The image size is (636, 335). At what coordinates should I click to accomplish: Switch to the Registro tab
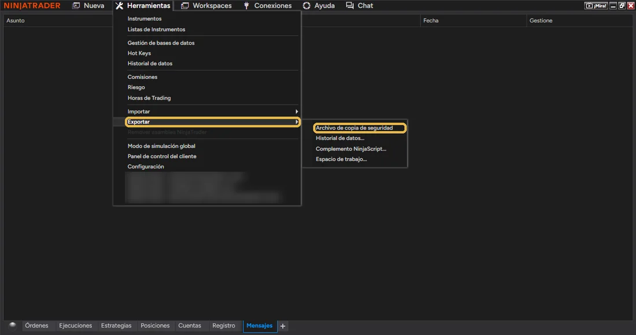click(x=224, y=326)
